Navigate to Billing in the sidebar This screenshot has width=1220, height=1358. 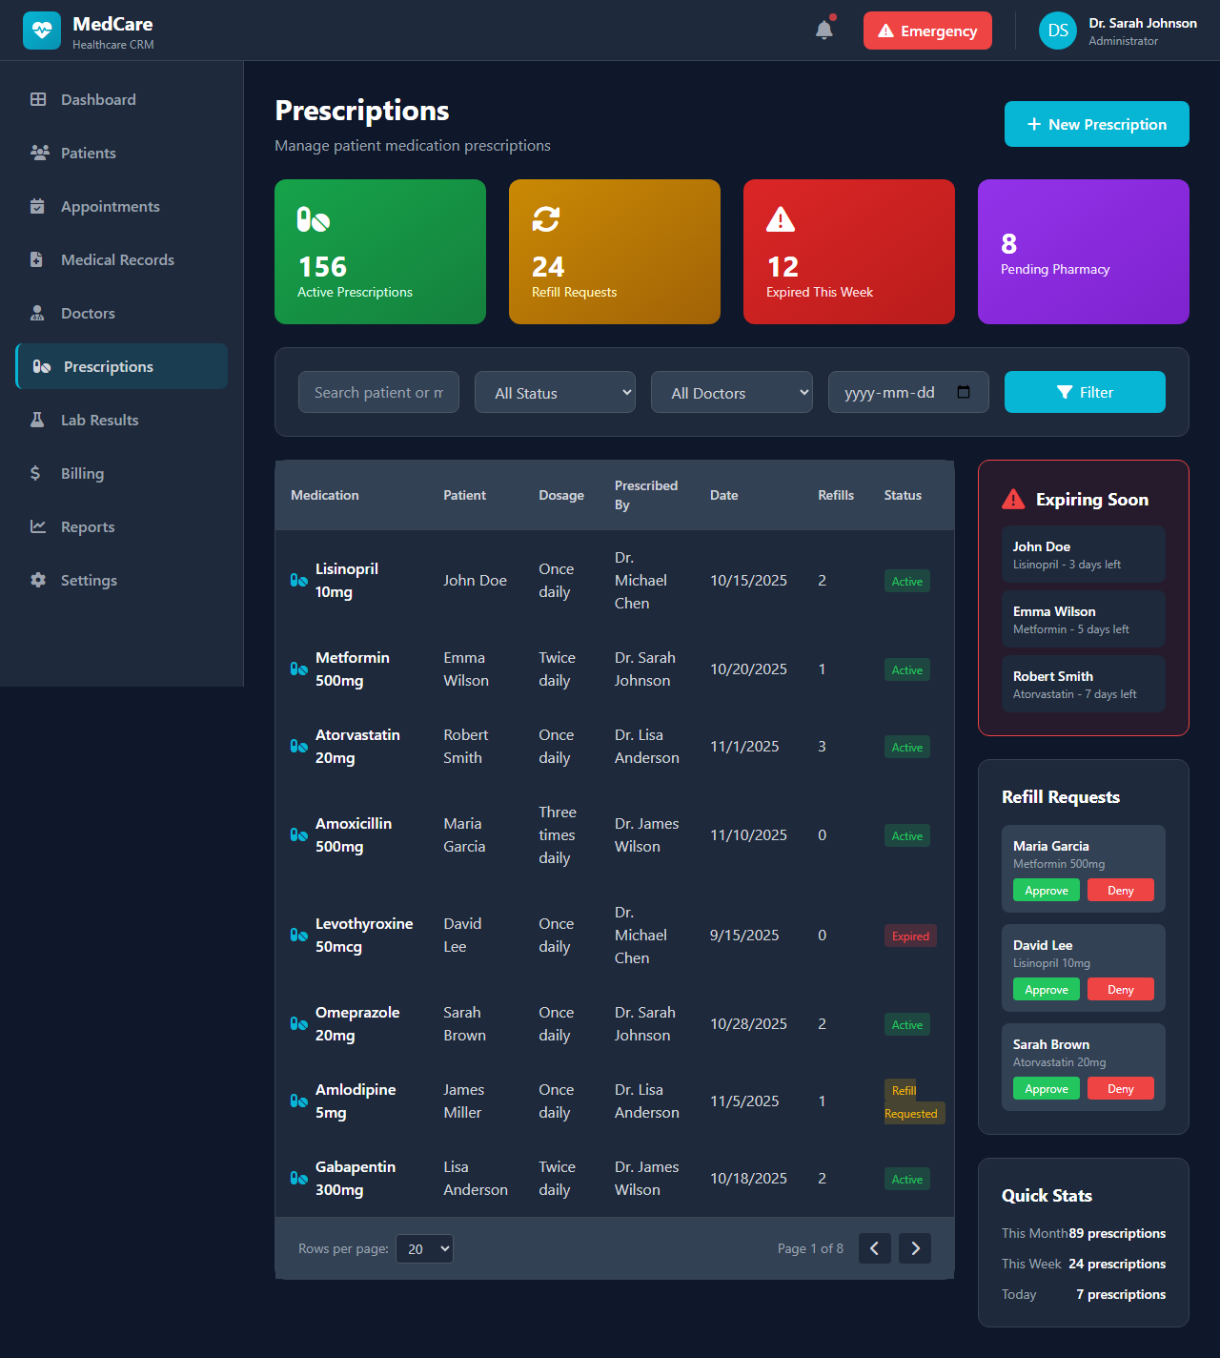tap(82, 473)
